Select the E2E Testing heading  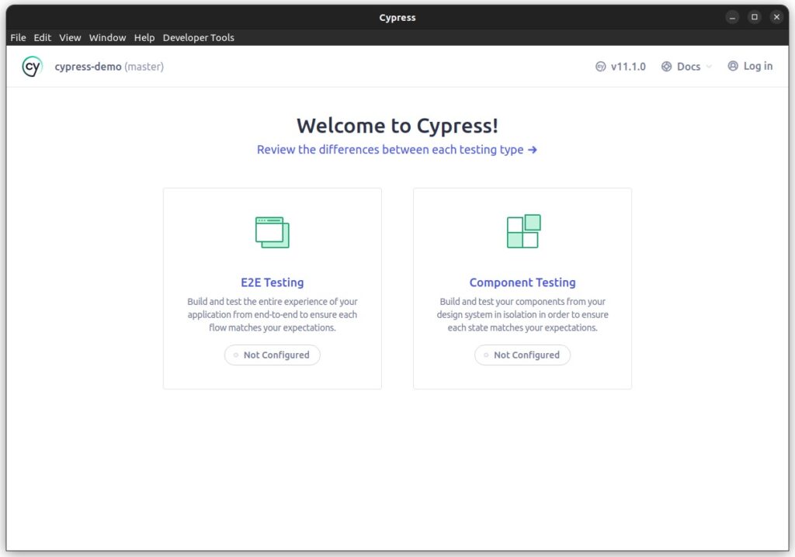point(273,282)
